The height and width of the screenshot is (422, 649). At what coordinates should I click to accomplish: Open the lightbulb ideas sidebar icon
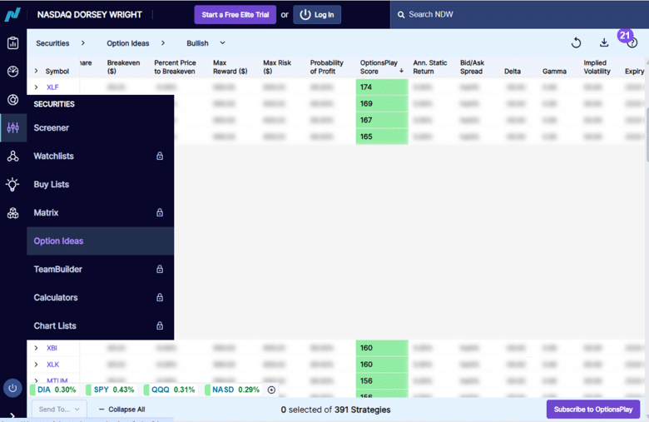coord(12,184)
